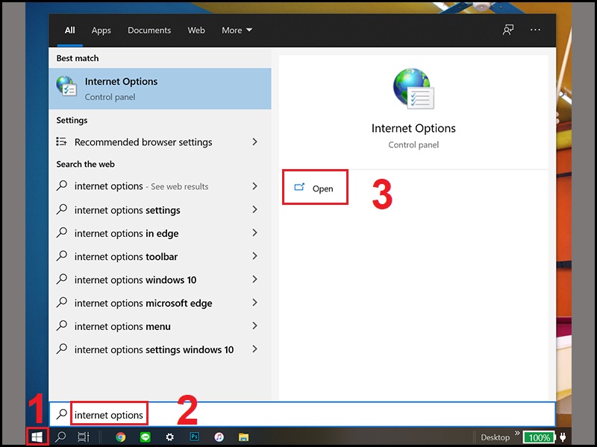The height and width of the screenshot is (447, 597).
Task: Click the Open arrow icon in preview pane
Action: [x=300, y=187]
